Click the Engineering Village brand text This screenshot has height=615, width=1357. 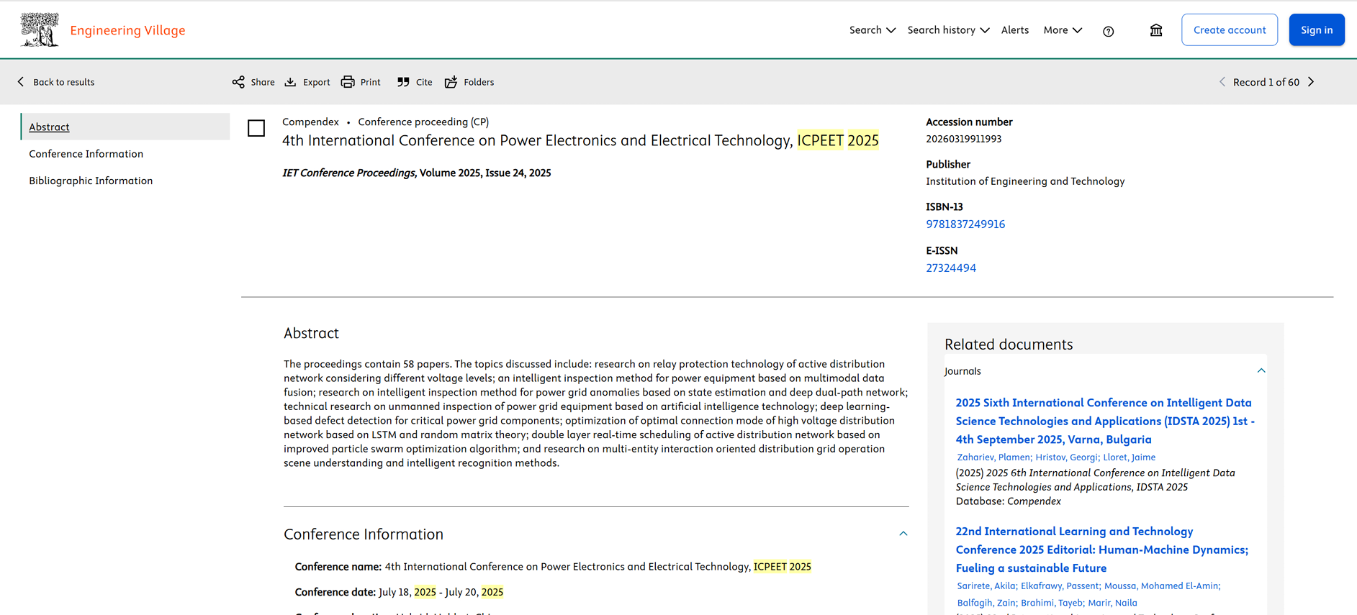(x=127, y=30)
